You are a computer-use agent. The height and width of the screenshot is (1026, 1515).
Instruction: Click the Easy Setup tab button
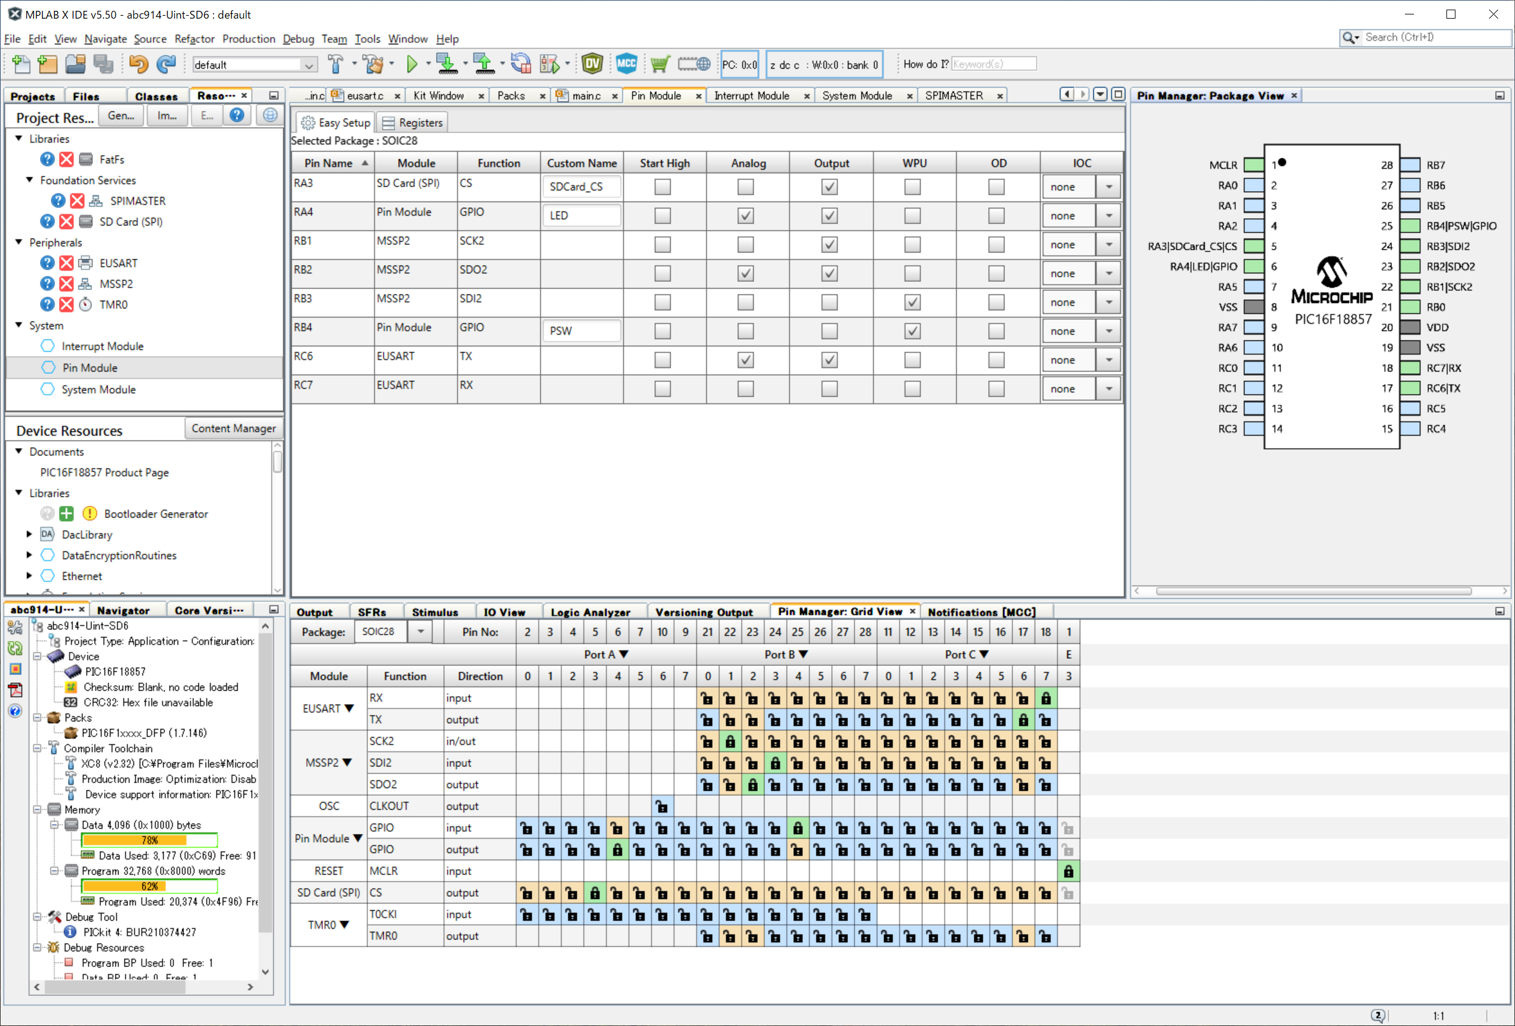[335, 123]
